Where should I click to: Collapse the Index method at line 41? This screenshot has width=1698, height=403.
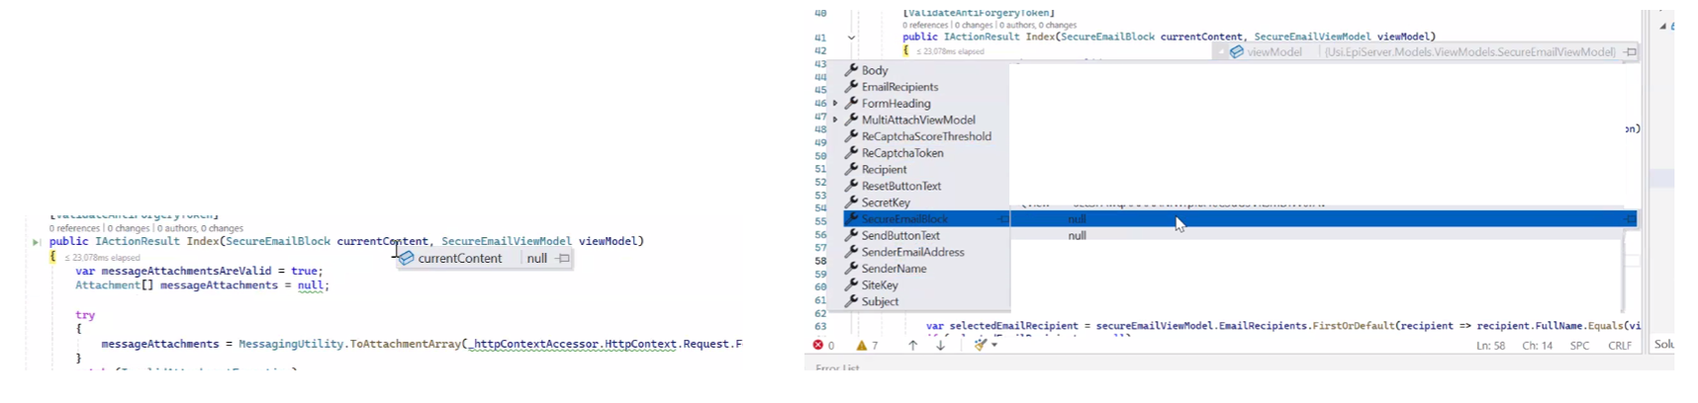[x=851, y=38]
